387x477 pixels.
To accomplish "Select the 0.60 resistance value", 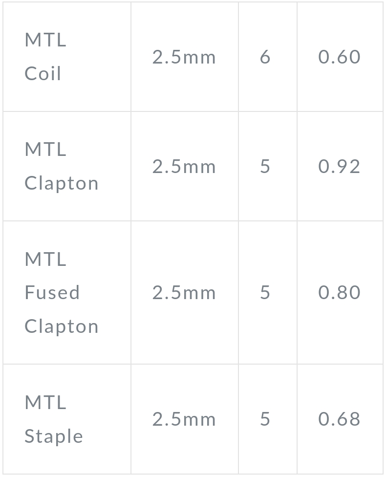I will 340,57.
